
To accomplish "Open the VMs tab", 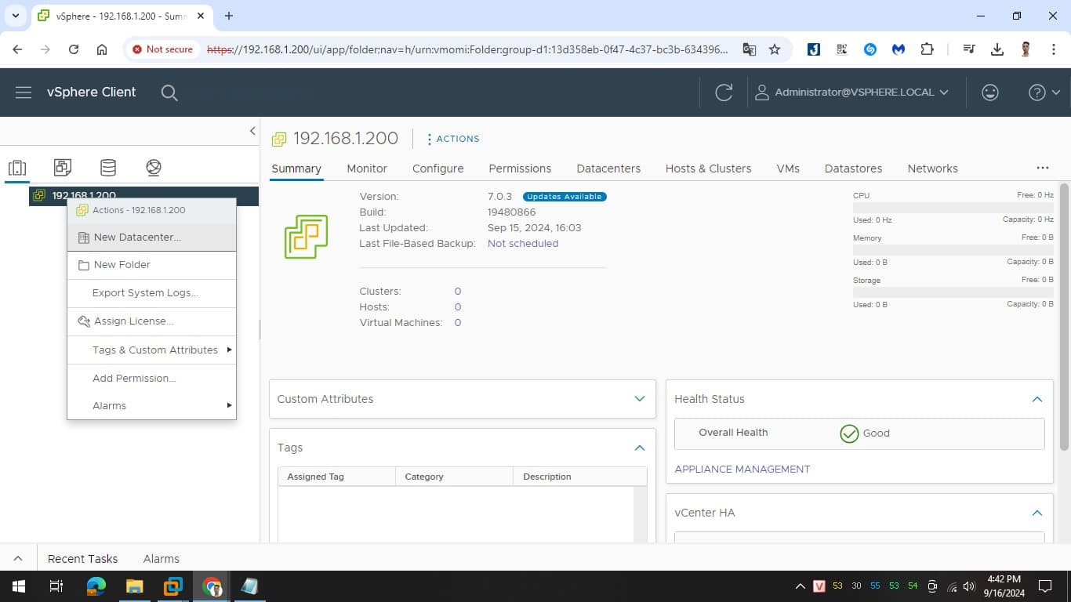I will pos(788,169).
